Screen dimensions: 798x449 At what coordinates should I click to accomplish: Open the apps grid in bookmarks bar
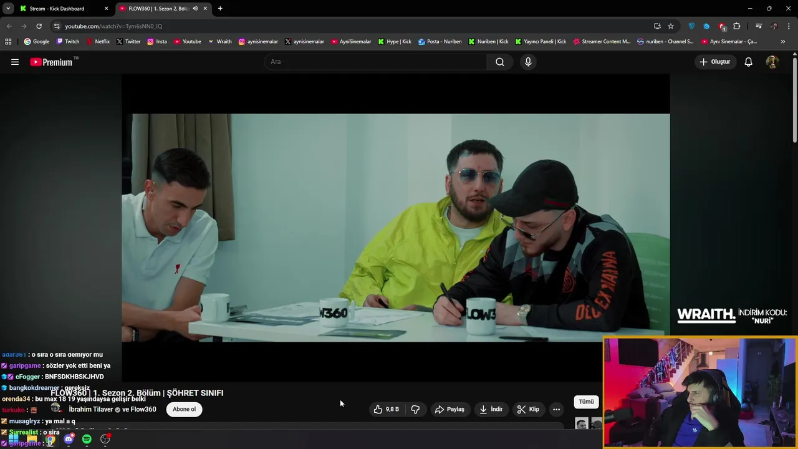(x=8, y=42)
